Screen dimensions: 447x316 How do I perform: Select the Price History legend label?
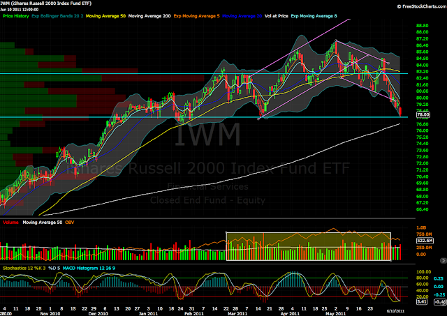point(15,16)
